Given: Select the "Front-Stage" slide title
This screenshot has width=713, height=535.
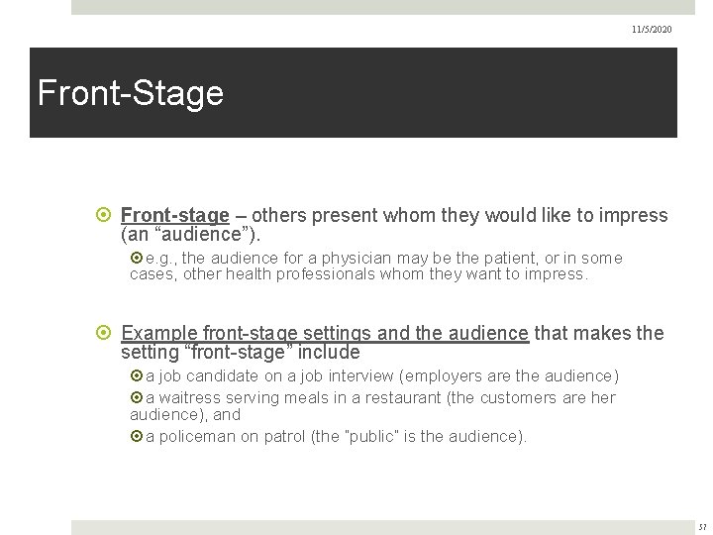Looking at the screenshot, I should (x=130, y=94).
